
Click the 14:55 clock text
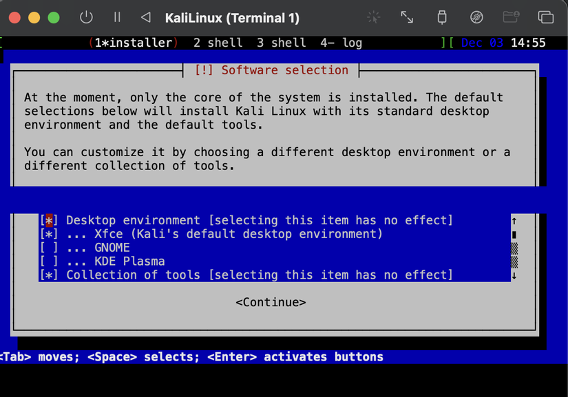point(528,43)
